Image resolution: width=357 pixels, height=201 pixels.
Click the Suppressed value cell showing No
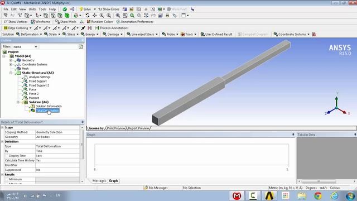point(57,170)
